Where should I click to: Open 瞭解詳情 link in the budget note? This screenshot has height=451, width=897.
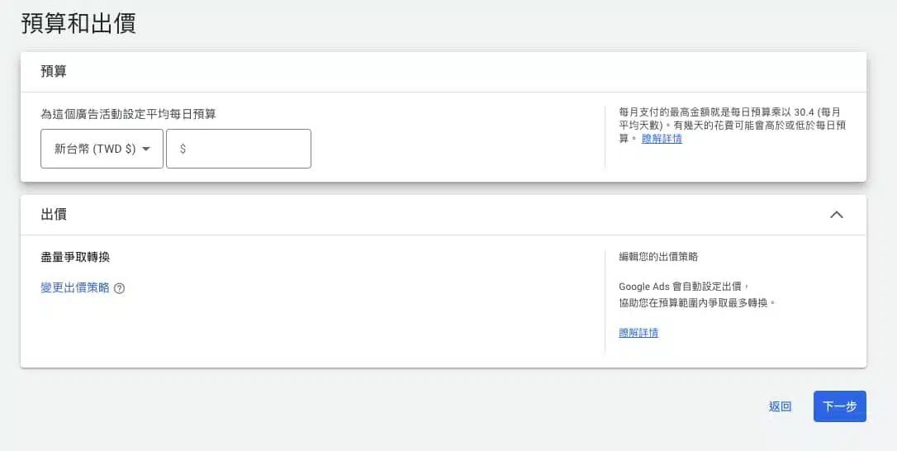point(662,139)
